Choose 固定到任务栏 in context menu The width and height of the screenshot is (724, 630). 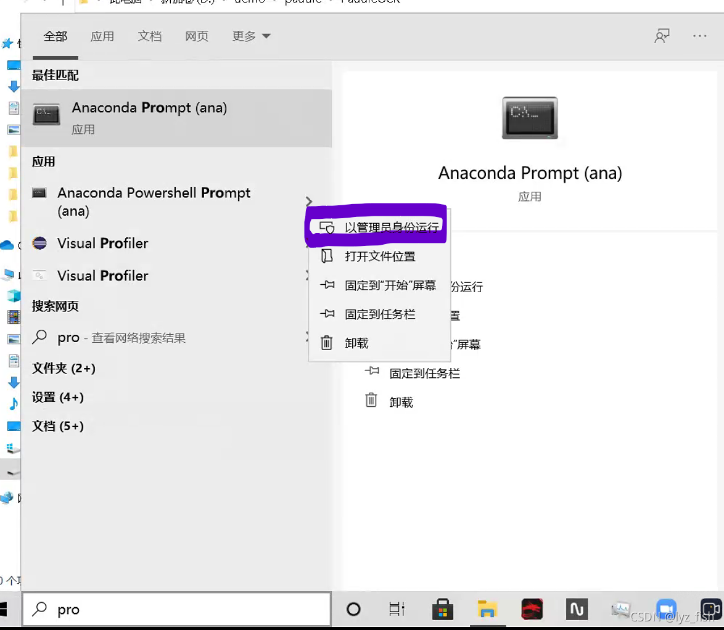click(379, 314)
